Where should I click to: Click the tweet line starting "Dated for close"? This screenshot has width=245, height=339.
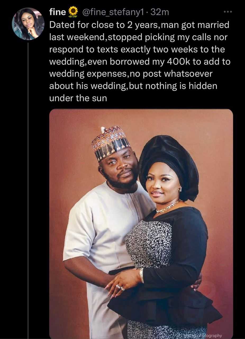point(139,25)
